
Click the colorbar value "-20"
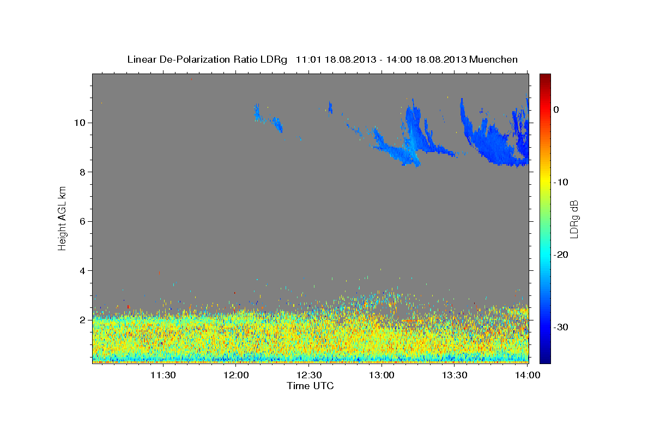pos(561,255)
